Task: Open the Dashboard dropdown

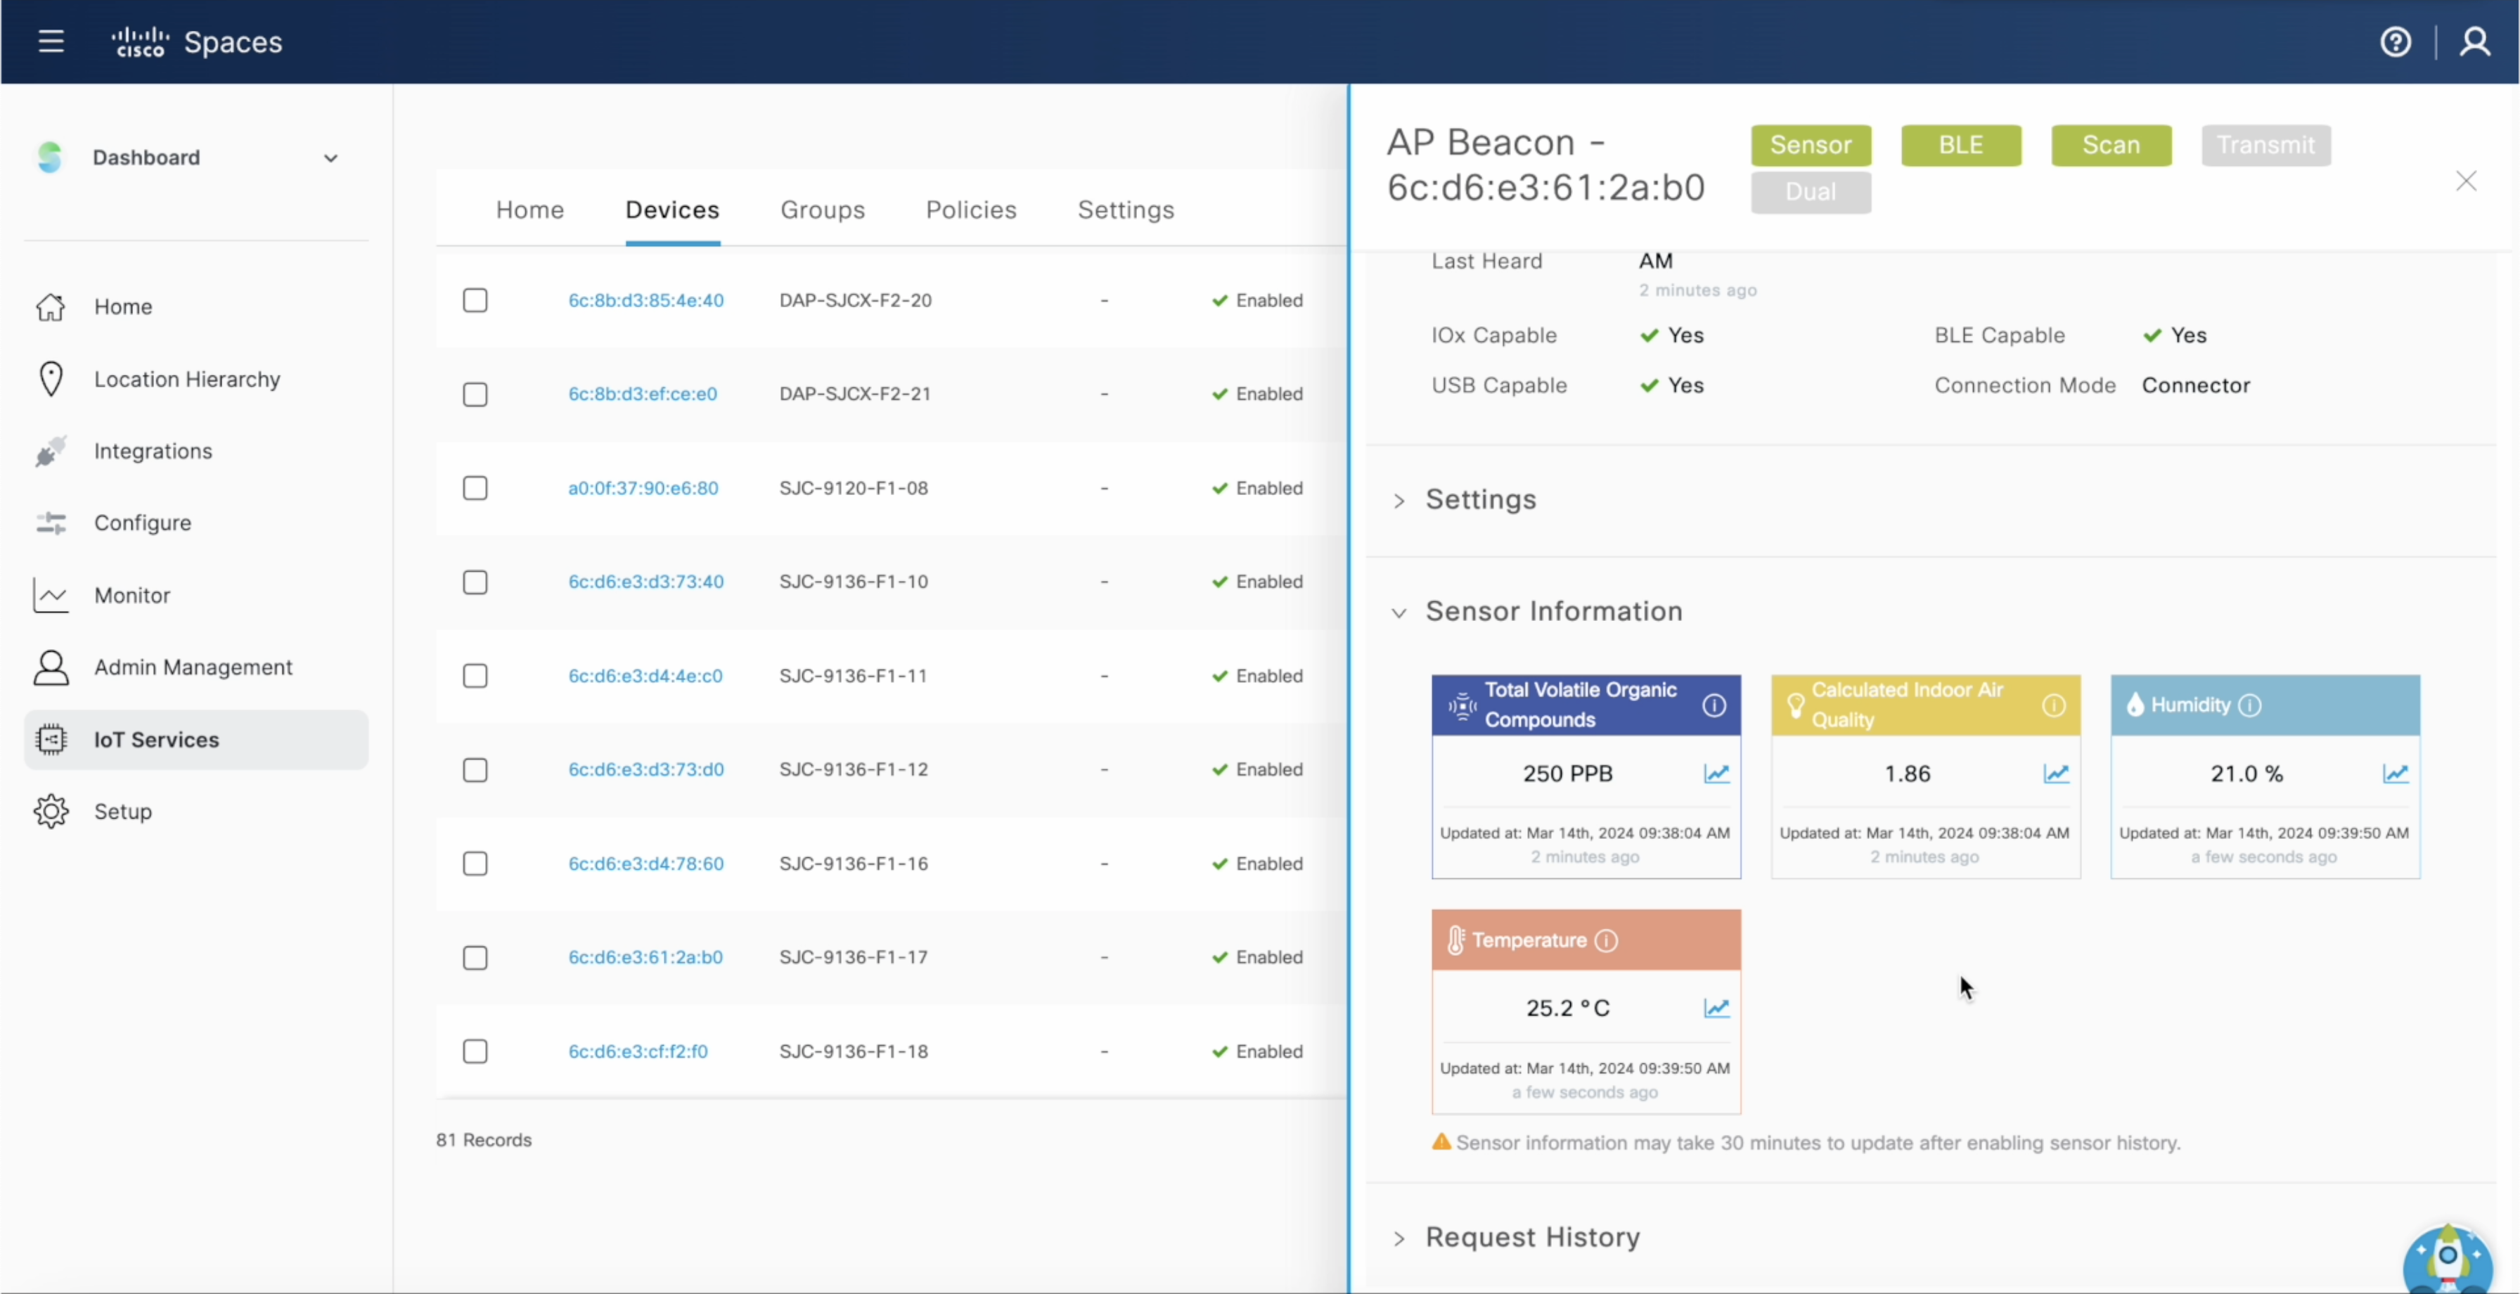Action: (330, 158)
